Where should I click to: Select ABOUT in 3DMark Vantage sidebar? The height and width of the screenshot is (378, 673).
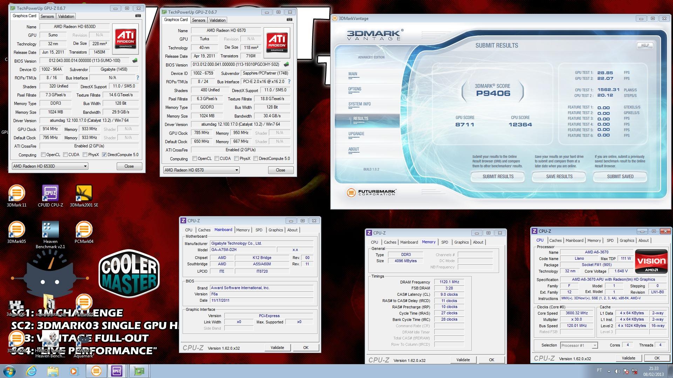[354, 149]
